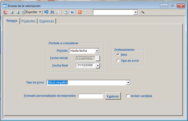Image resolution: width=188 pixels, height=121 pixels.
Task: Click the red exit icon in toolbar
Action: point(80,12)
